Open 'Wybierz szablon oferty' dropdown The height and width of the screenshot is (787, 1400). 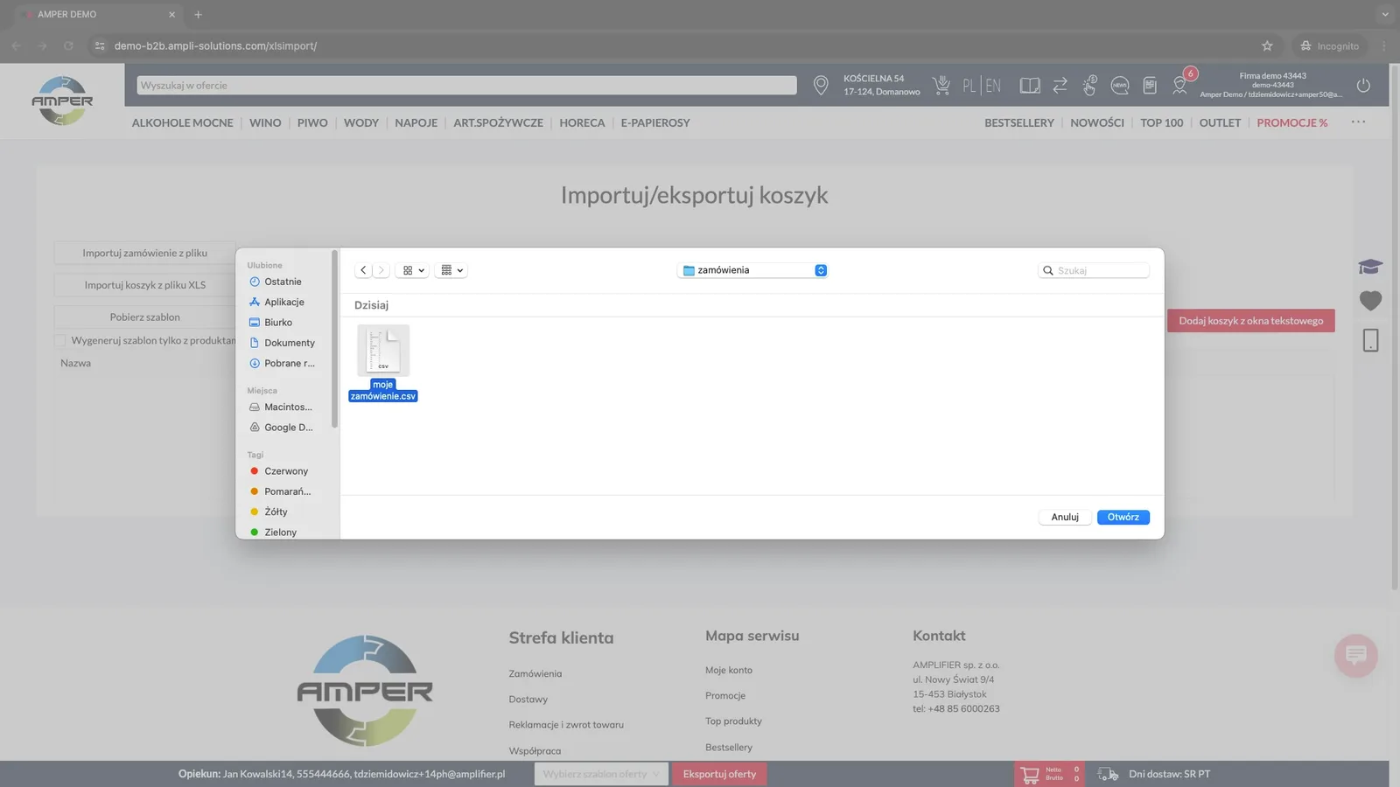point(601,774)
